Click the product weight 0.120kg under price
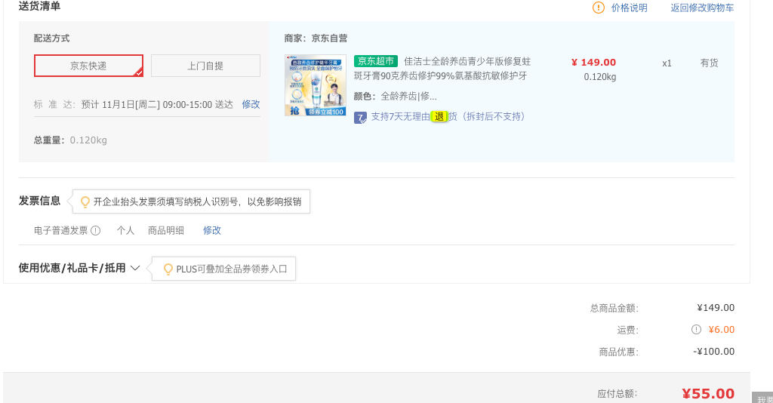The height and width of the screenshot is (403, 773). (600, 77)
